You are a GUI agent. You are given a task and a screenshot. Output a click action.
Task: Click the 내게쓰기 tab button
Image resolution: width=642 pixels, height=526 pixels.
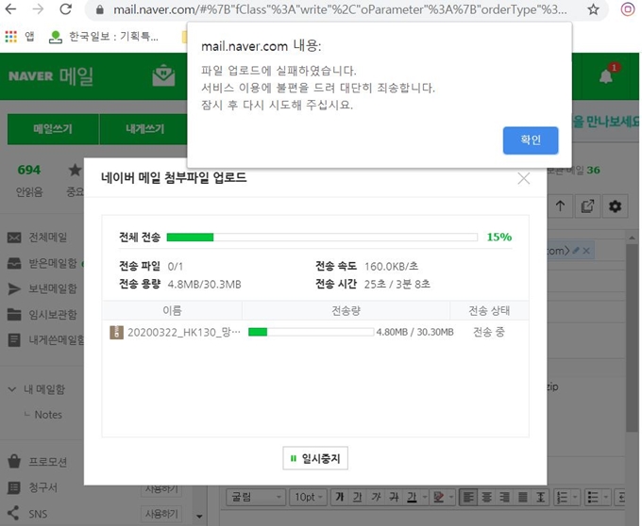click(x=144, y=129)
